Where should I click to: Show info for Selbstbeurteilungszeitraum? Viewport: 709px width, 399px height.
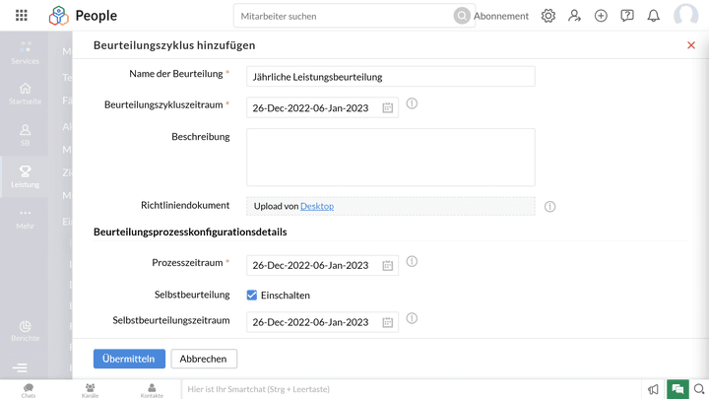click(x=412, y=318)
